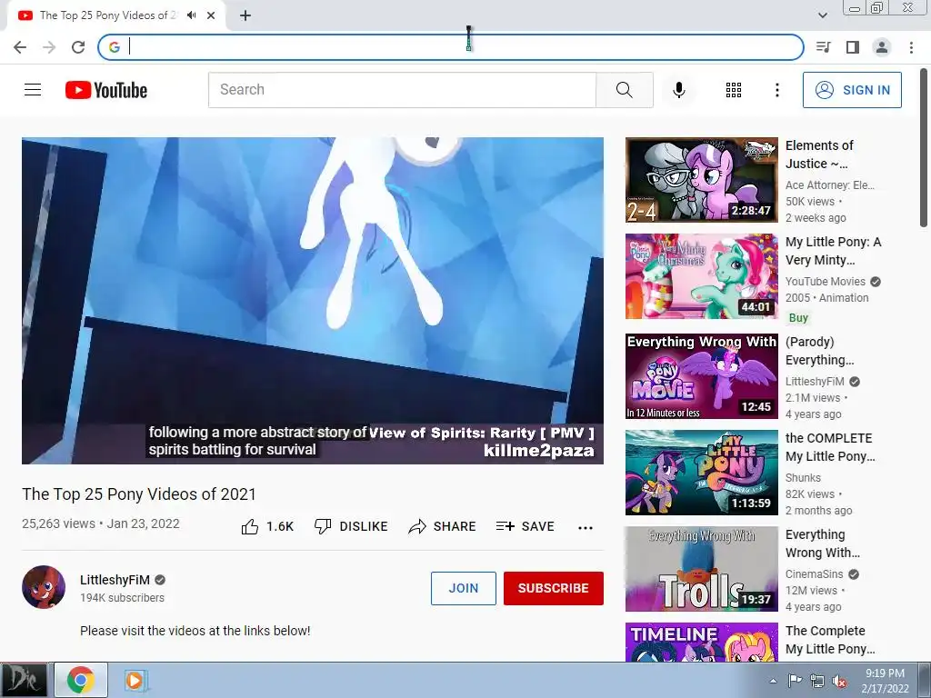This screenshot has width=931, height=698.
Task: Focus the Chrome address bar
Action: (x=451, y=47)
